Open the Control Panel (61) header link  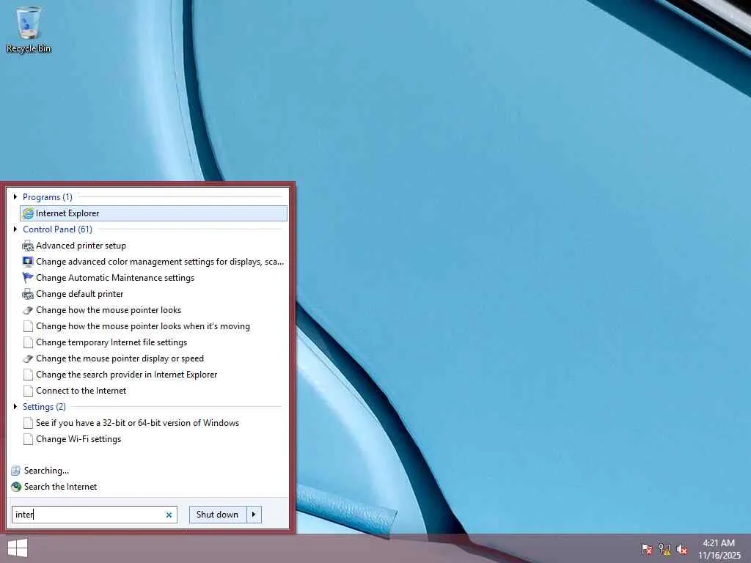[57, 229]
